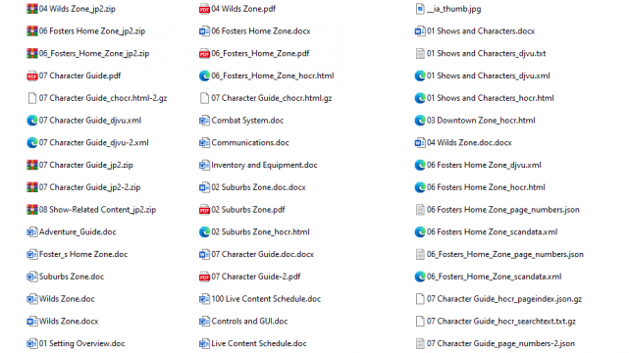Select file name 07 Character Guide_page_numbers-2.json
629x353 pixels.
500,343
